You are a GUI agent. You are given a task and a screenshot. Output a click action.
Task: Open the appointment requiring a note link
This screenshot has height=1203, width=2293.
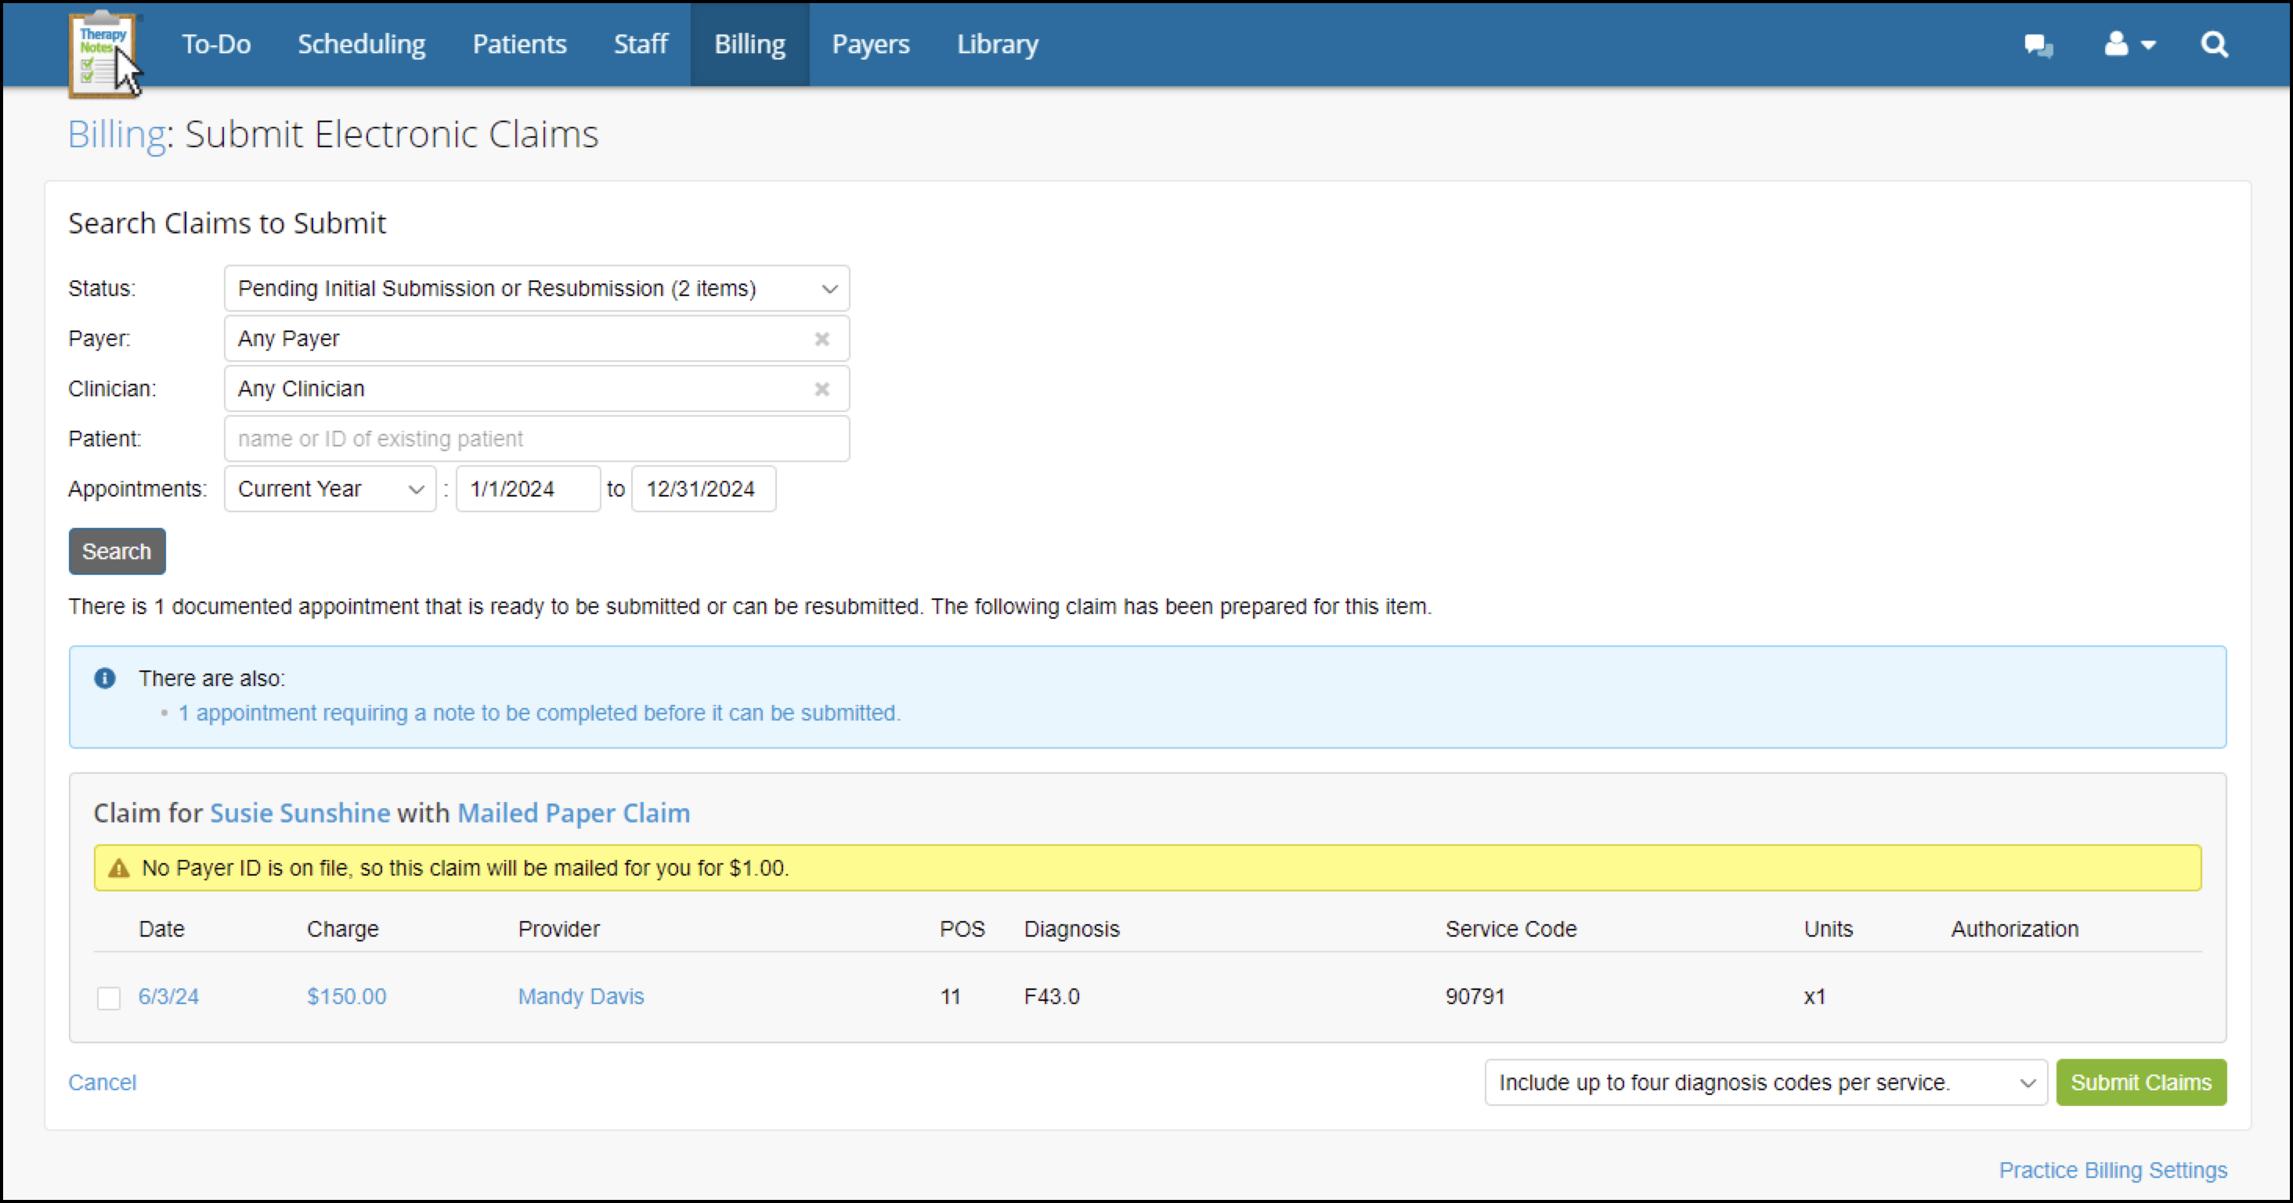click(540, 713)
